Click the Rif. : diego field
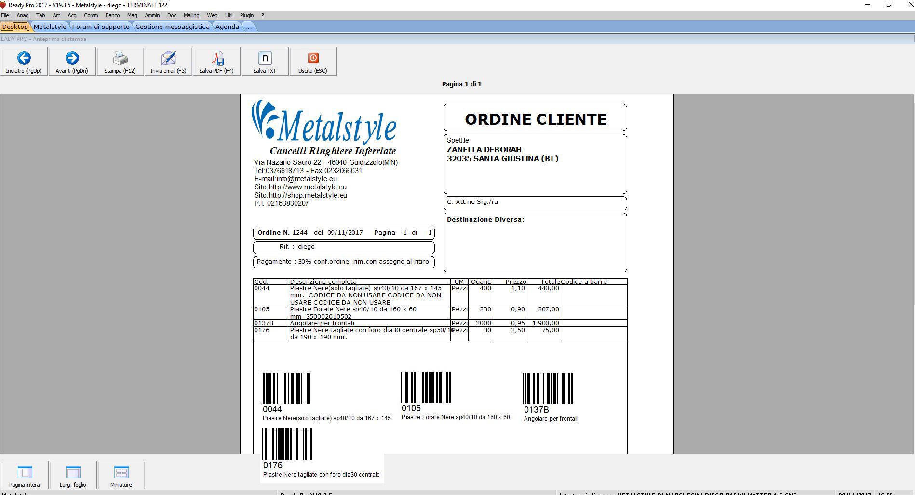The height and width of the screenshot is (495, 915). [x=344, y=247]
